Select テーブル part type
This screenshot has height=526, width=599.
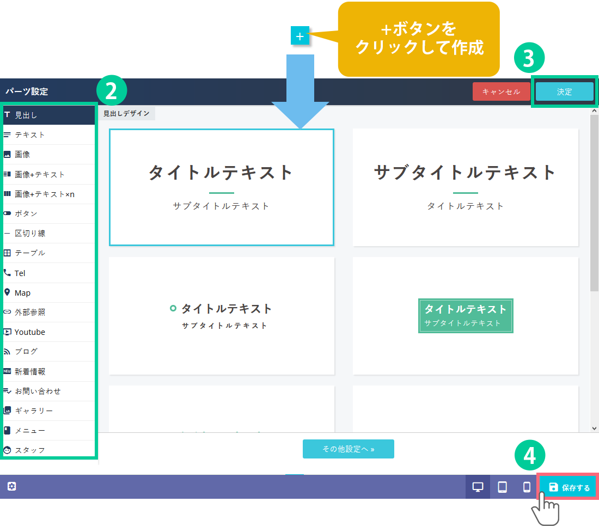pyautogui.click(x=29, y=253)
